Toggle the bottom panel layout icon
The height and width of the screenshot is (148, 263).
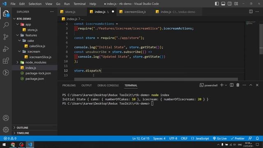(x=223, y=4)
